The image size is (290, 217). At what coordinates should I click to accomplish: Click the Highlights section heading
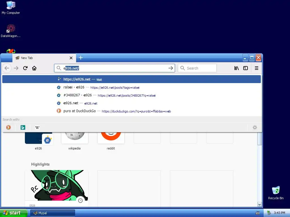coord(40,164)
